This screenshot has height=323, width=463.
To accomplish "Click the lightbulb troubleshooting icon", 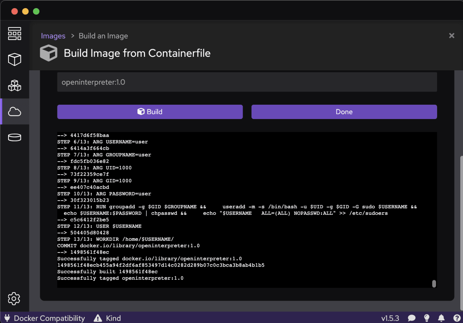I will pos(427,318).
